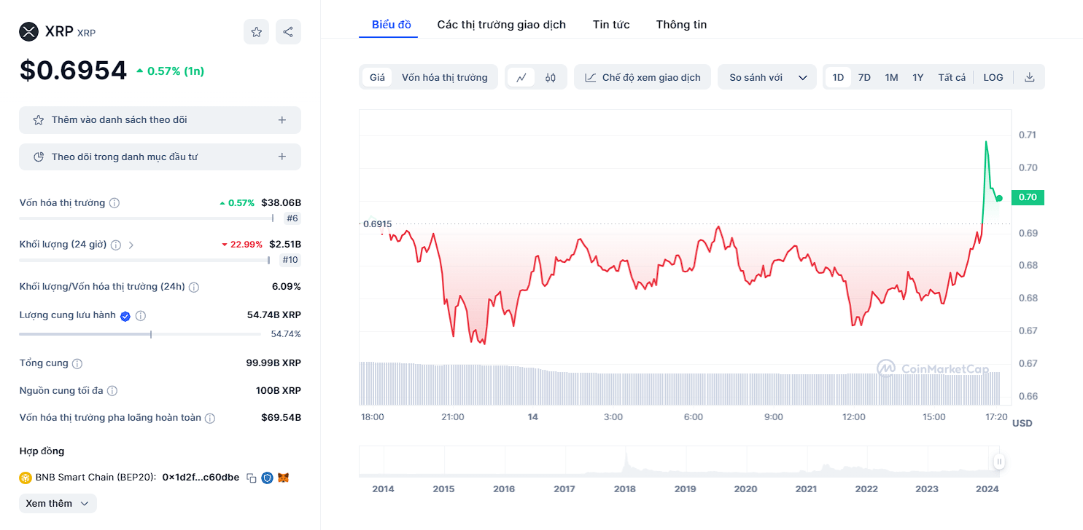Click the MetaMask fox icon

tap(284, 478)
